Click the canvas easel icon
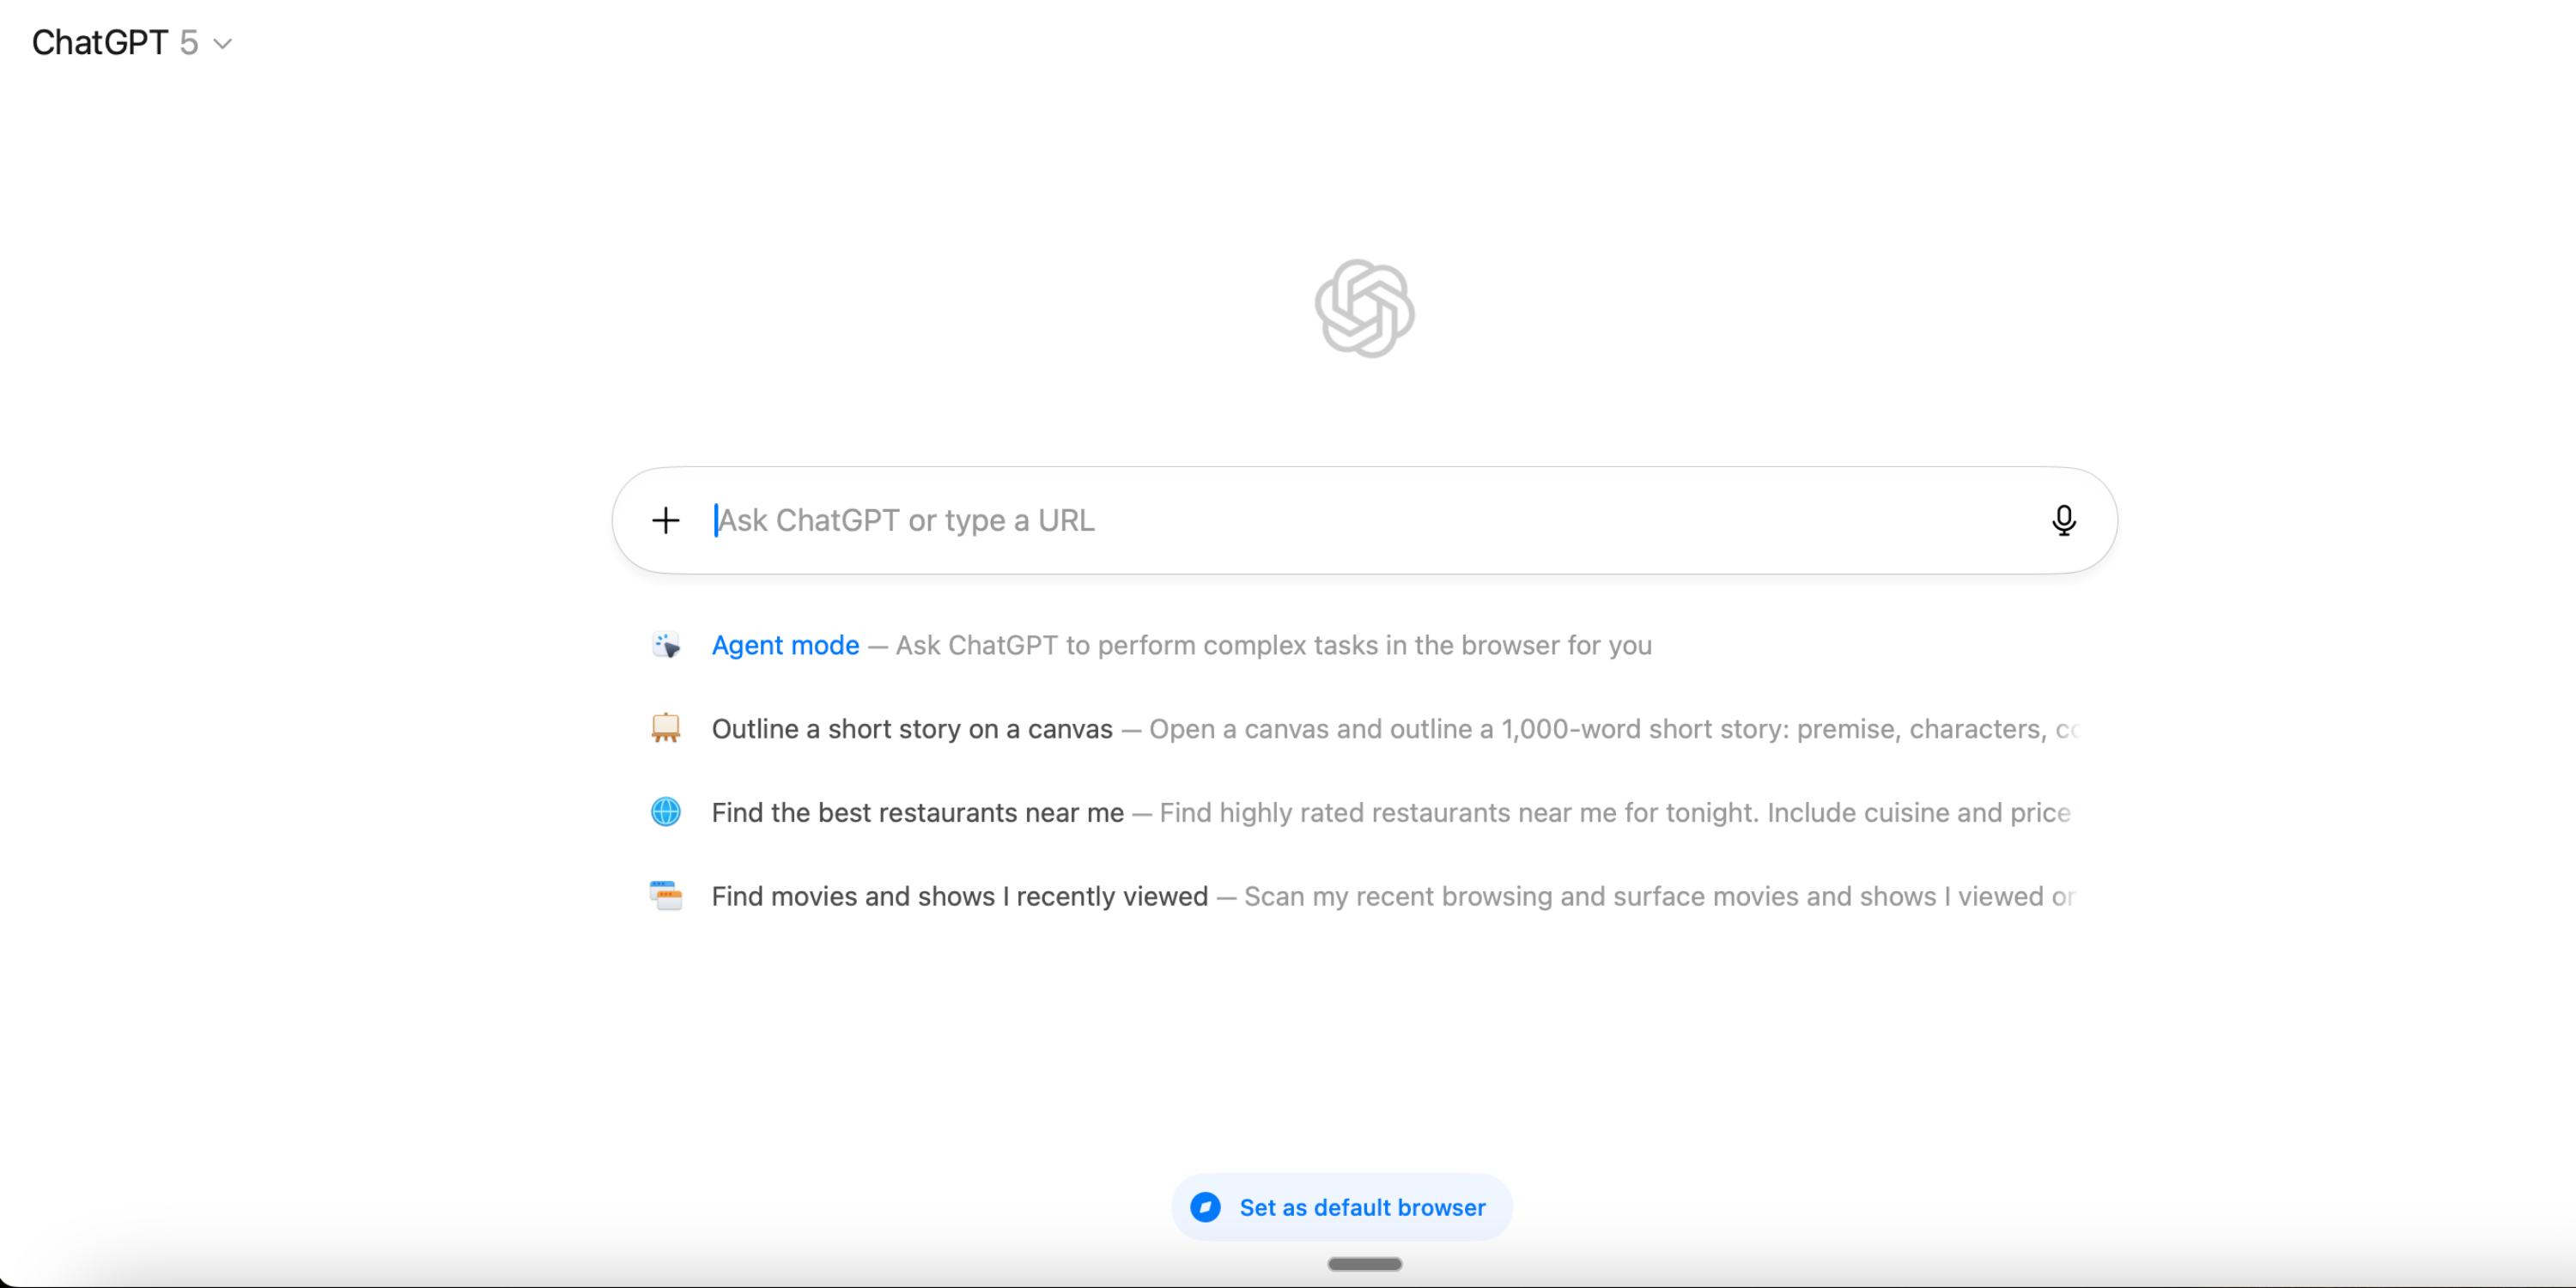2576x1288 pixels. click(666, 728)
